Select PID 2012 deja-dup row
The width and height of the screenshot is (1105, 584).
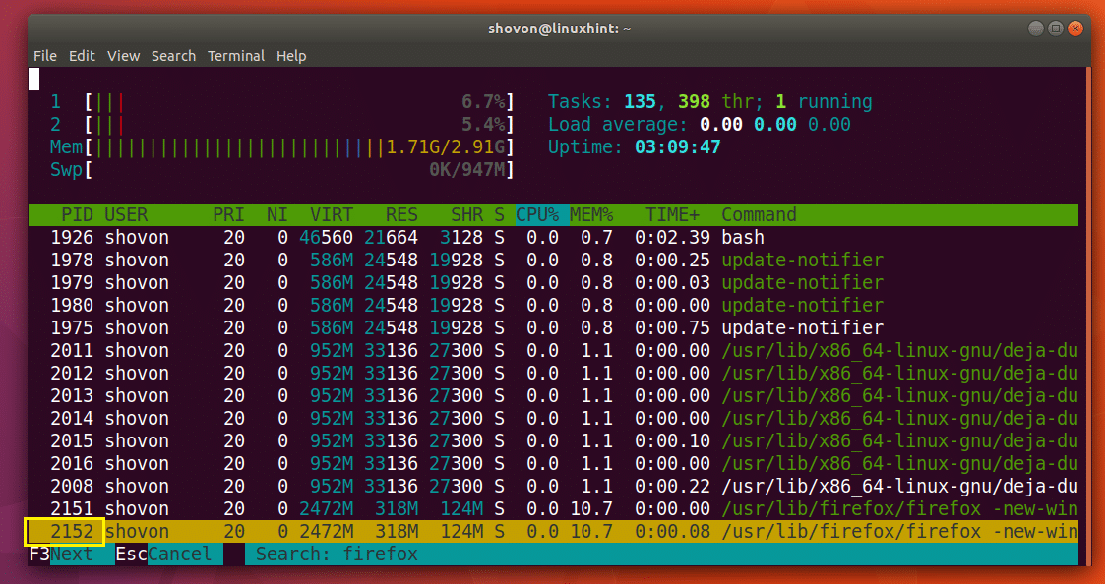tap(553, 373)
